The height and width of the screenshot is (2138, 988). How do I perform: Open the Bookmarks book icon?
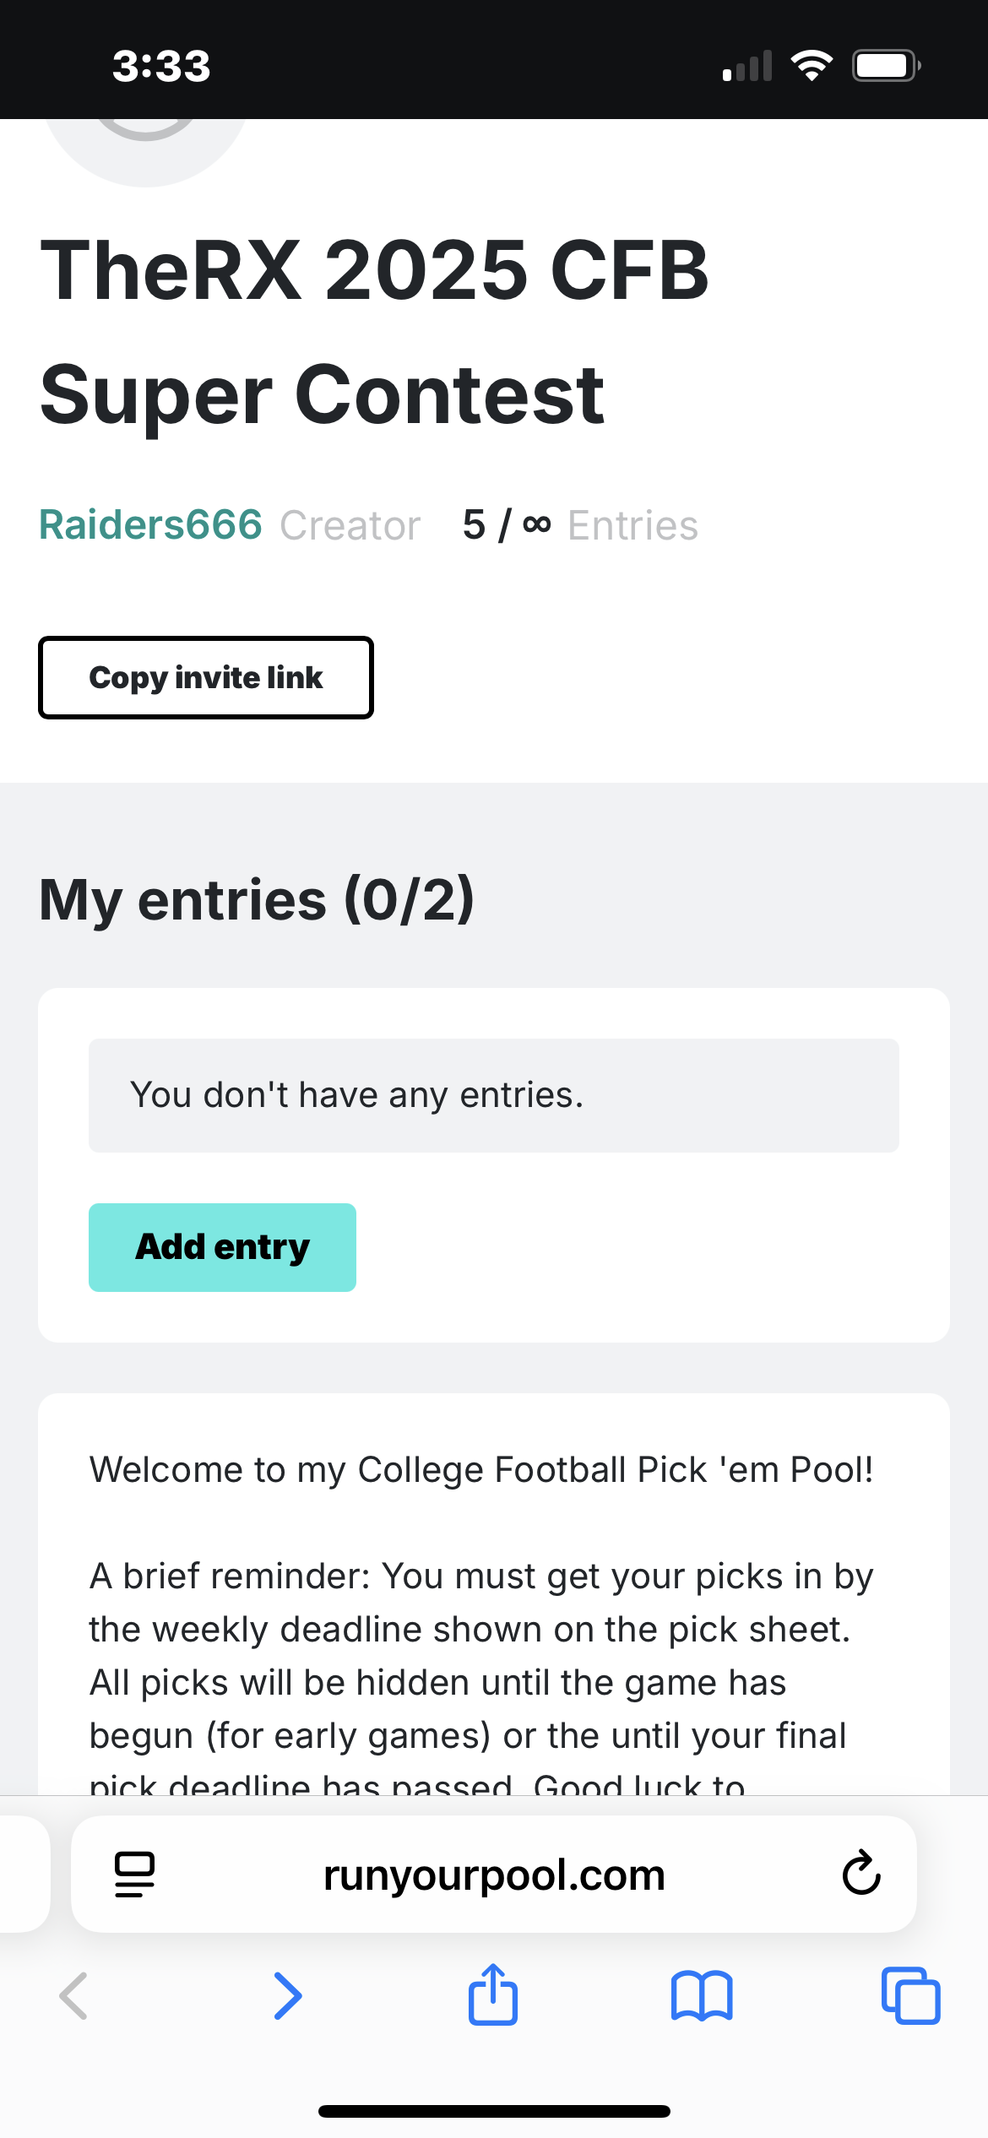pos(702,1996)
